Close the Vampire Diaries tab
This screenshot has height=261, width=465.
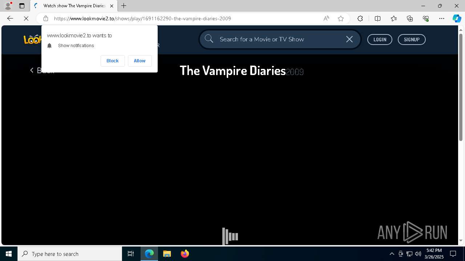[112, 6]
